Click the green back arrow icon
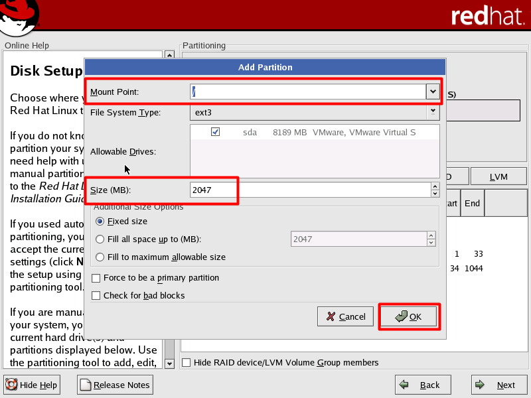Screen dimensions: 531x398 404,385
